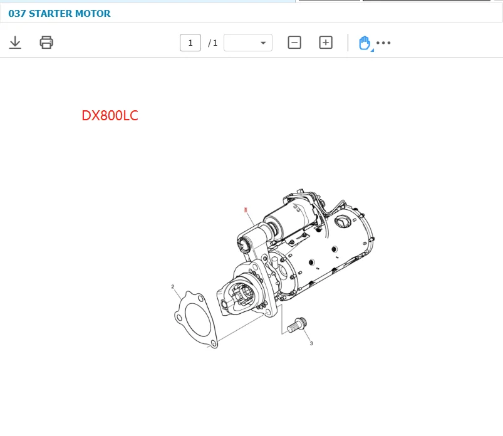503x436 pixels.
Task: Click the zoom dropdown arrow
Action: 263,43
